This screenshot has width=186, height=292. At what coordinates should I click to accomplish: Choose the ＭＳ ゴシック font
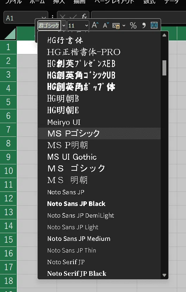tap(99, 168)
